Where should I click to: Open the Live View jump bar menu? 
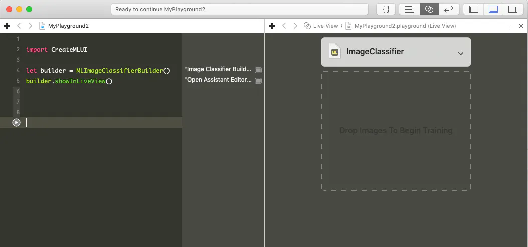(x=325, y=26)
